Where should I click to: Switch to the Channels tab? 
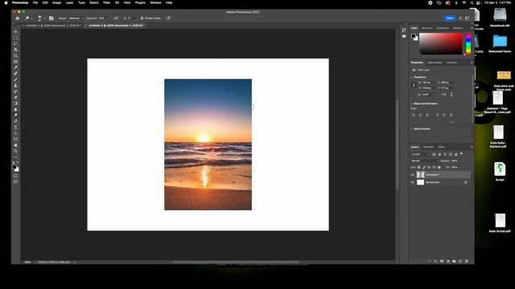428,147
